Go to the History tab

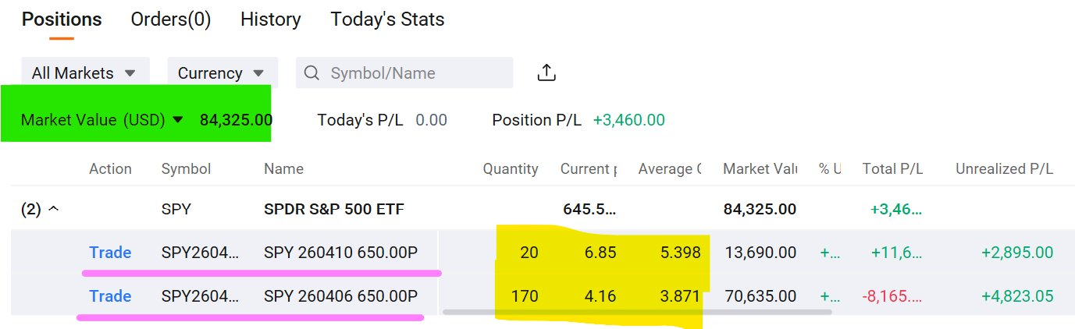click(270, 19)
